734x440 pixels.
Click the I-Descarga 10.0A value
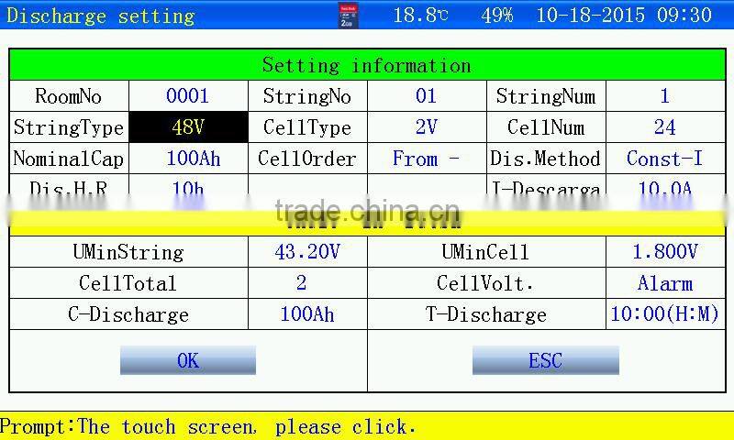(665, 190)
